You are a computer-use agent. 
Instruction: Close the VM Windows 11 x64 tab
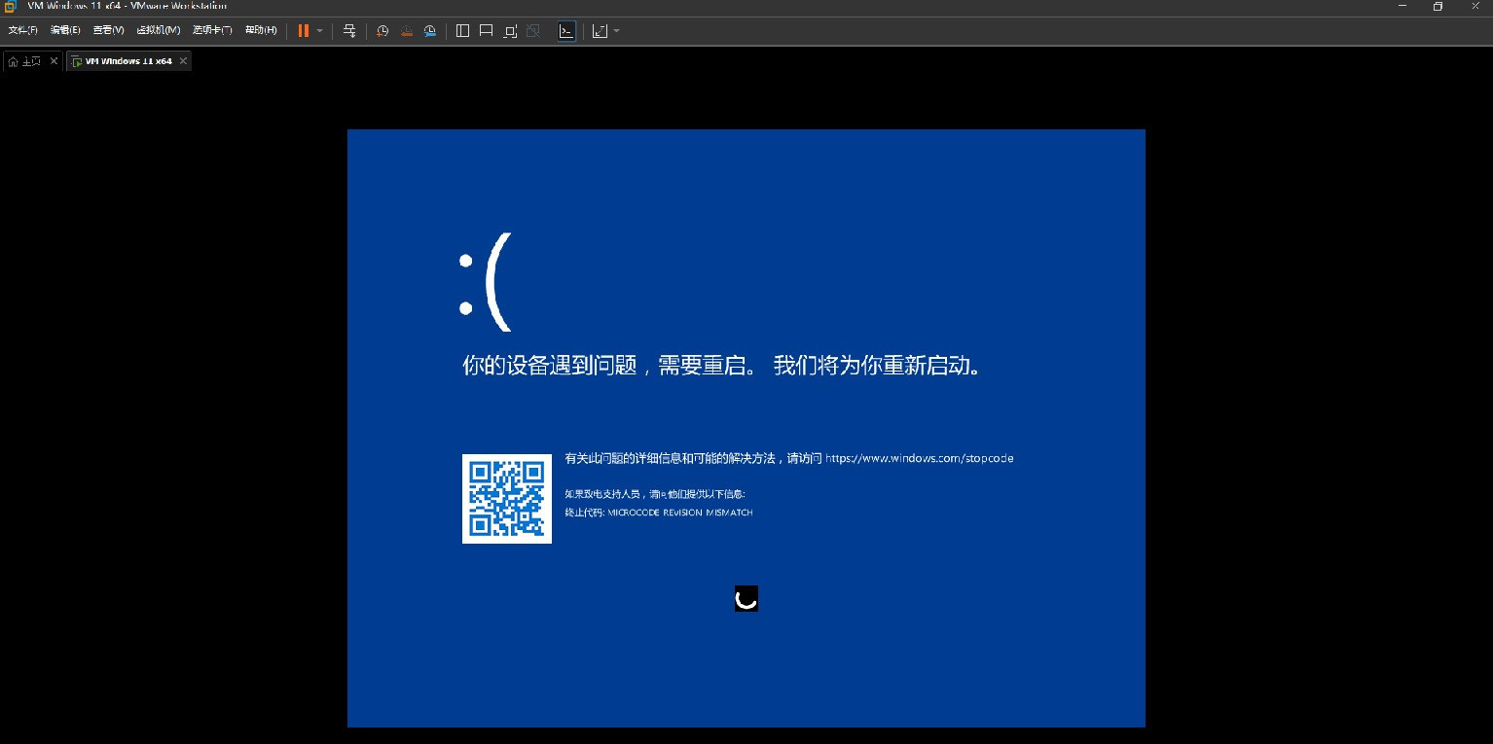(183, 61)
